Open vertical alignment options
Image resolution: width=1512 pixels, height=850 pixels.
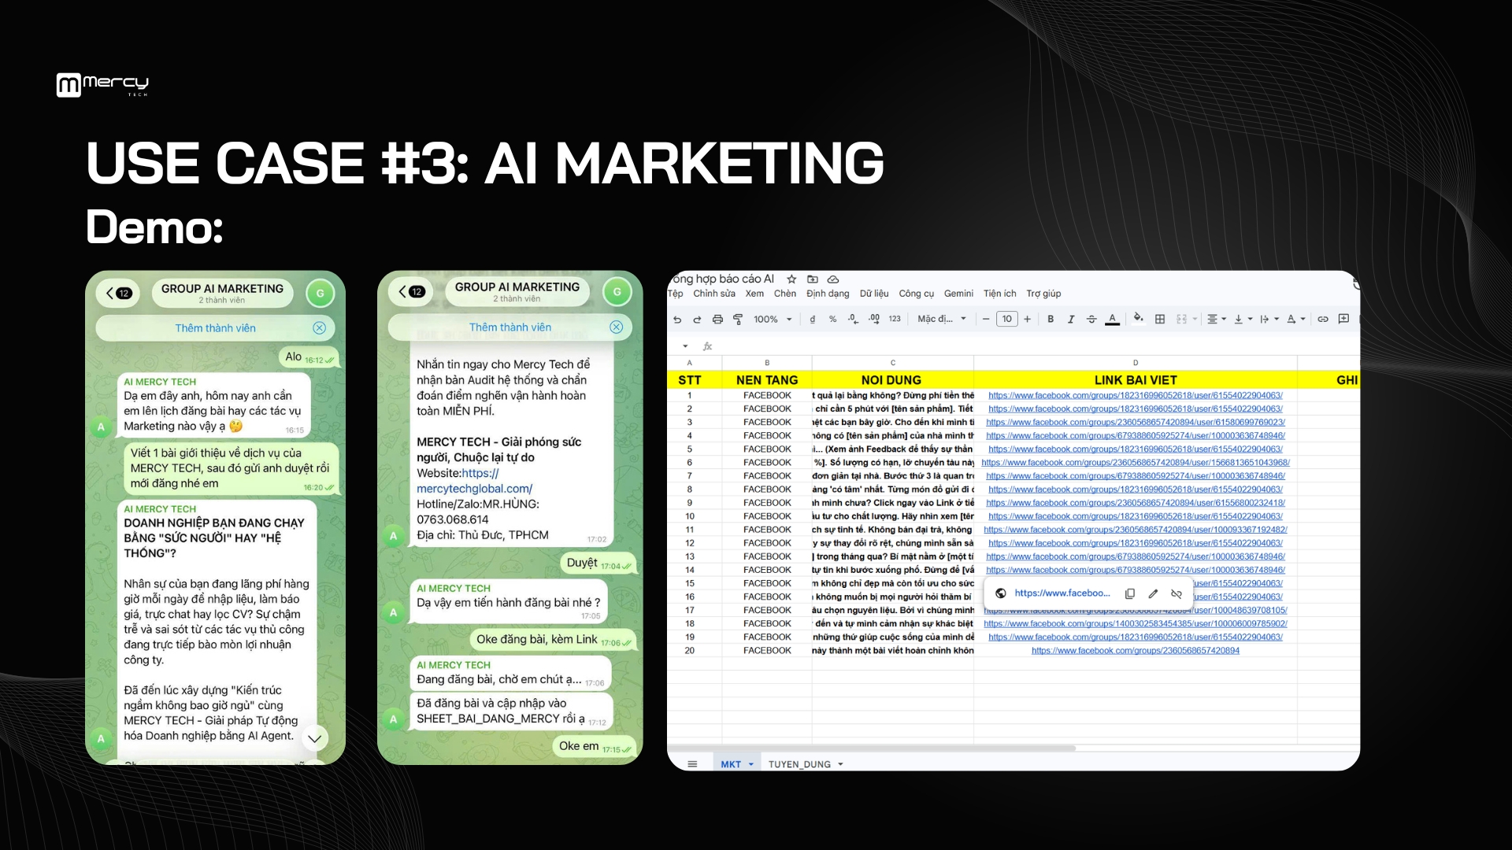(x=1243, y=320)
